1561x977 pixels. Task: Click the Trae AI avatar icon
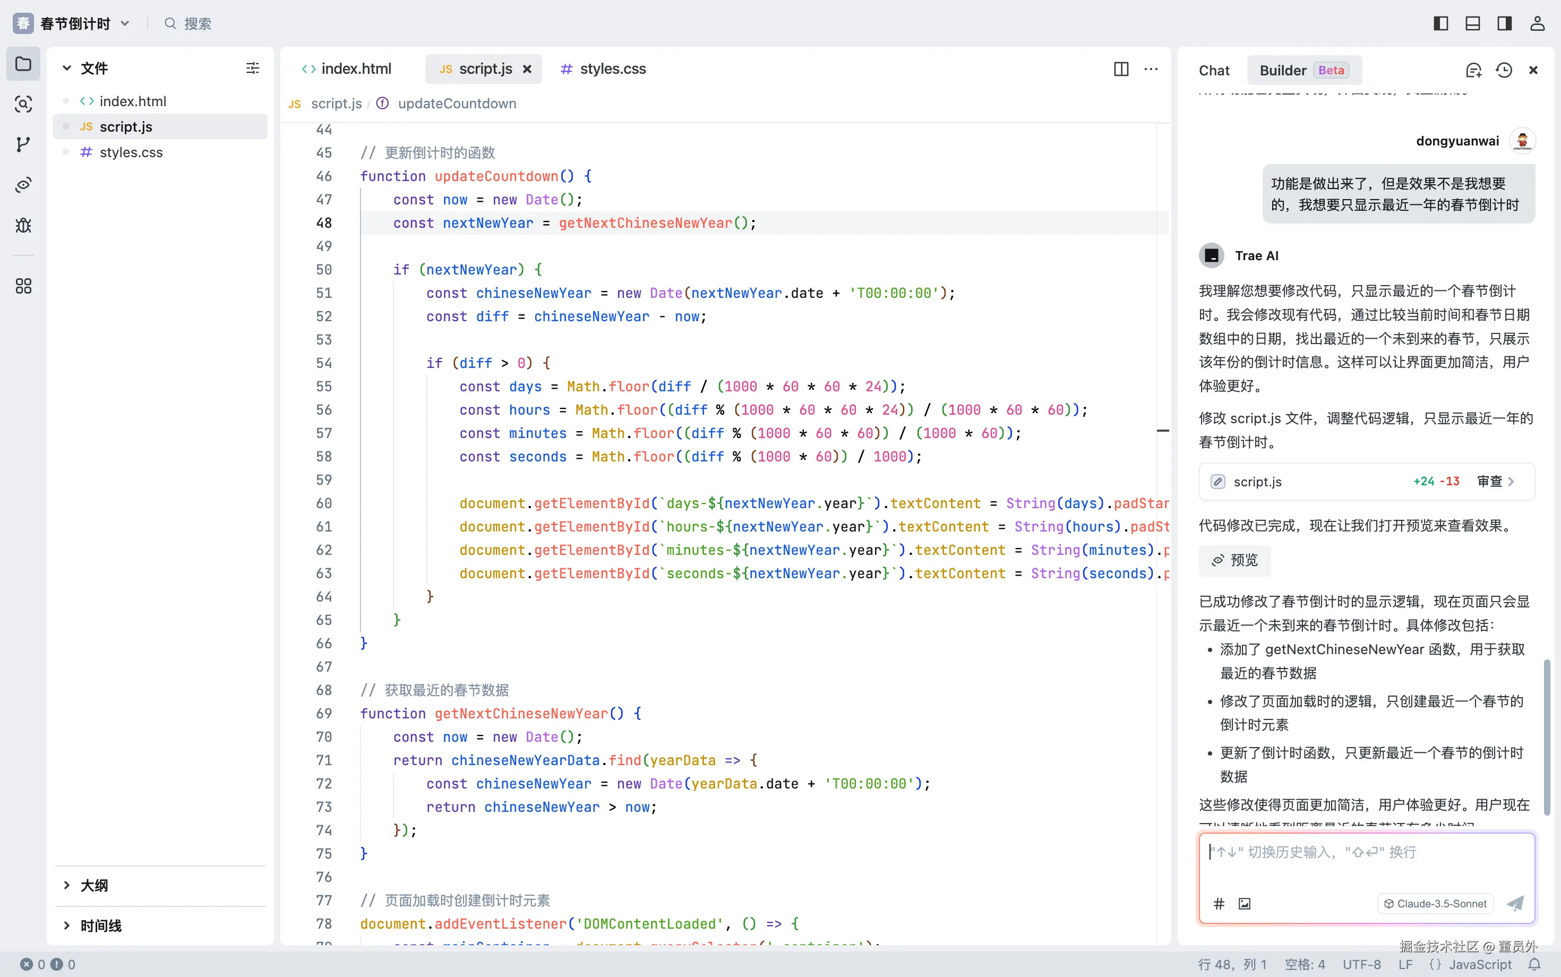(x=1212, y=255)
